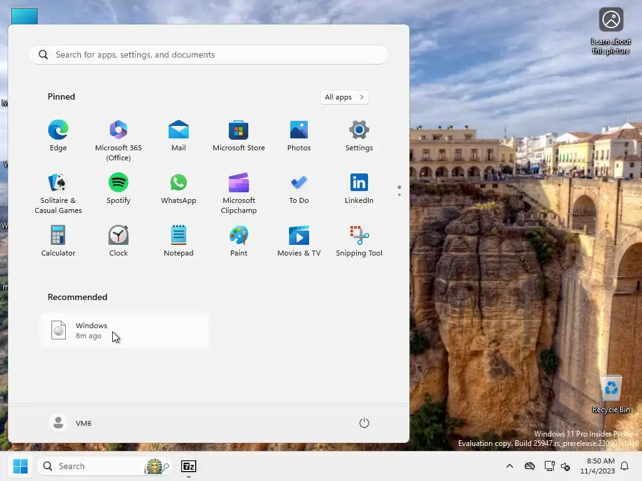Click the power button icon
Viewport: 642px width, 481px height.
[364, 423]
